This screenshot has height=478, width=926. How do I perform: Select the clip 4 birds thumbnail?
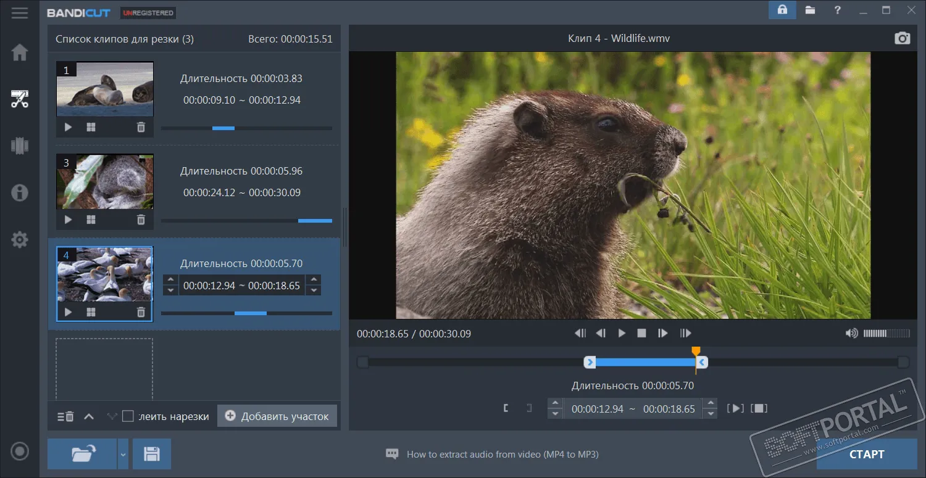click(x=105, y=274)
